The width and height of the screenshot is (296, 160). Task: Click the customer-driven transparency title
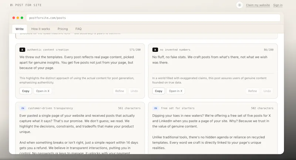pos(50,108)
